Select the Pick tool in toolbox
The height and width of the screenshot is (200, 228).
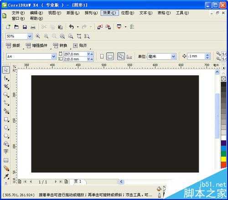click(x=6, y=70)
